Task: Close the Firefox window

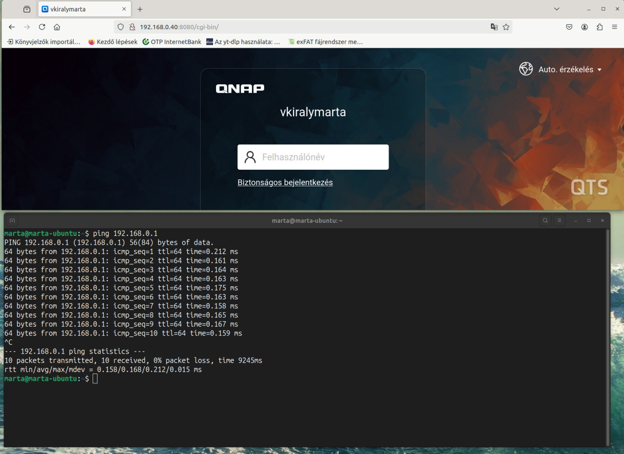Action: tap(617, 9)
